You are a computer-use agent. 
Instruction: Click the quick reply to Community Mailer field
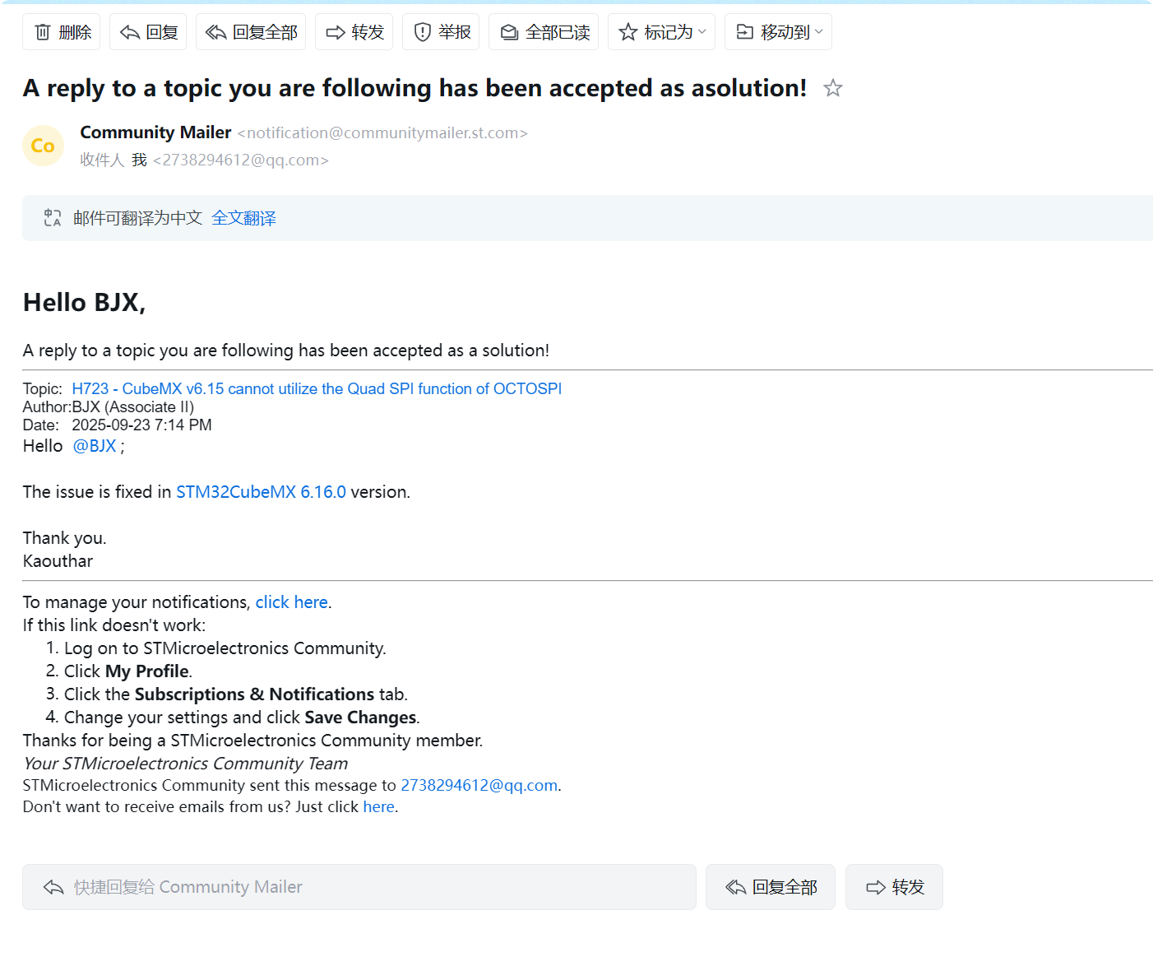tap(359, 887)
